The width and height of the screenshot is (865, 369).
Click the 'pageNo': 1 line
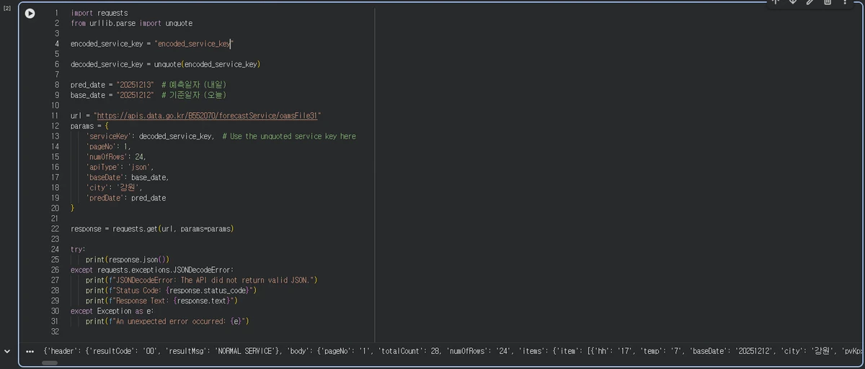click(108, 147)
